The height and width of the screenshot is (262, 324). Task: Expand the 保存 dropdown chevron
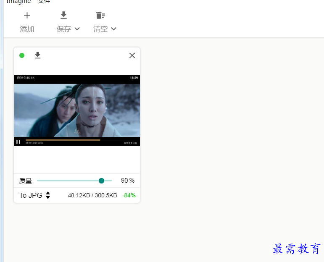77,29
